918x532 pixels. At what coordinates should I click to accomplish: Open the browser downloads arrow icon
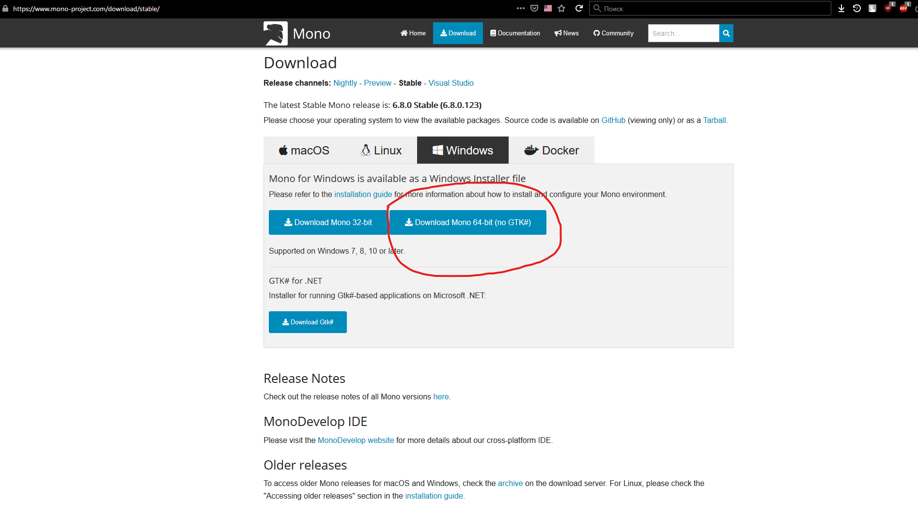pos(841,8)
